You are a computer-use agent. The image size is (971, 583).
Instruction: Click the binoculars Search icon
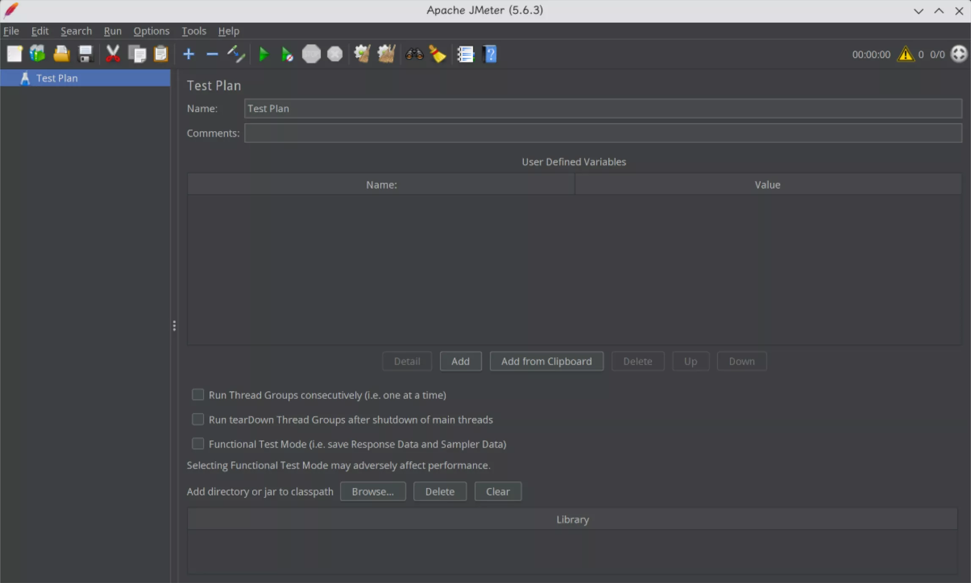point(414,54)
